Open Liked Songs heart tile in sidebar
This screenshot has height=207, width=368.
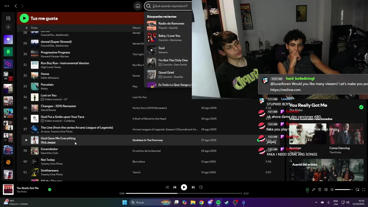8,39
